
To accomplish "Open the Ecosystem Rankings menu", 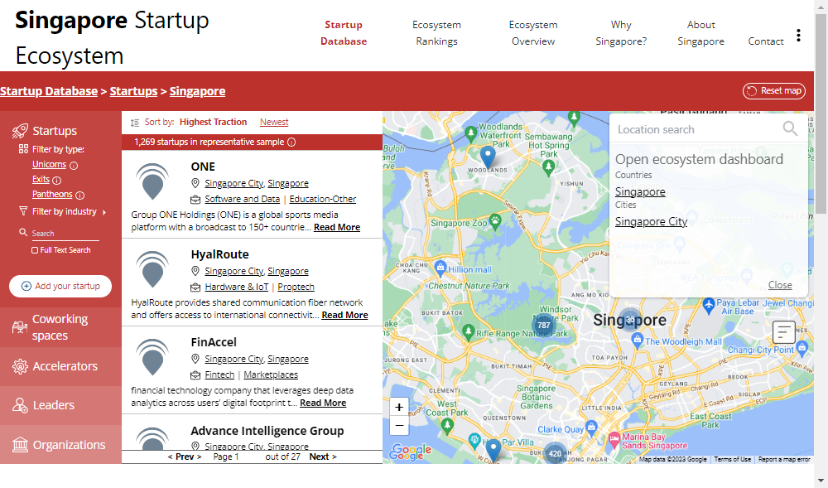I will pyautogui.click(x=436, y=33).
